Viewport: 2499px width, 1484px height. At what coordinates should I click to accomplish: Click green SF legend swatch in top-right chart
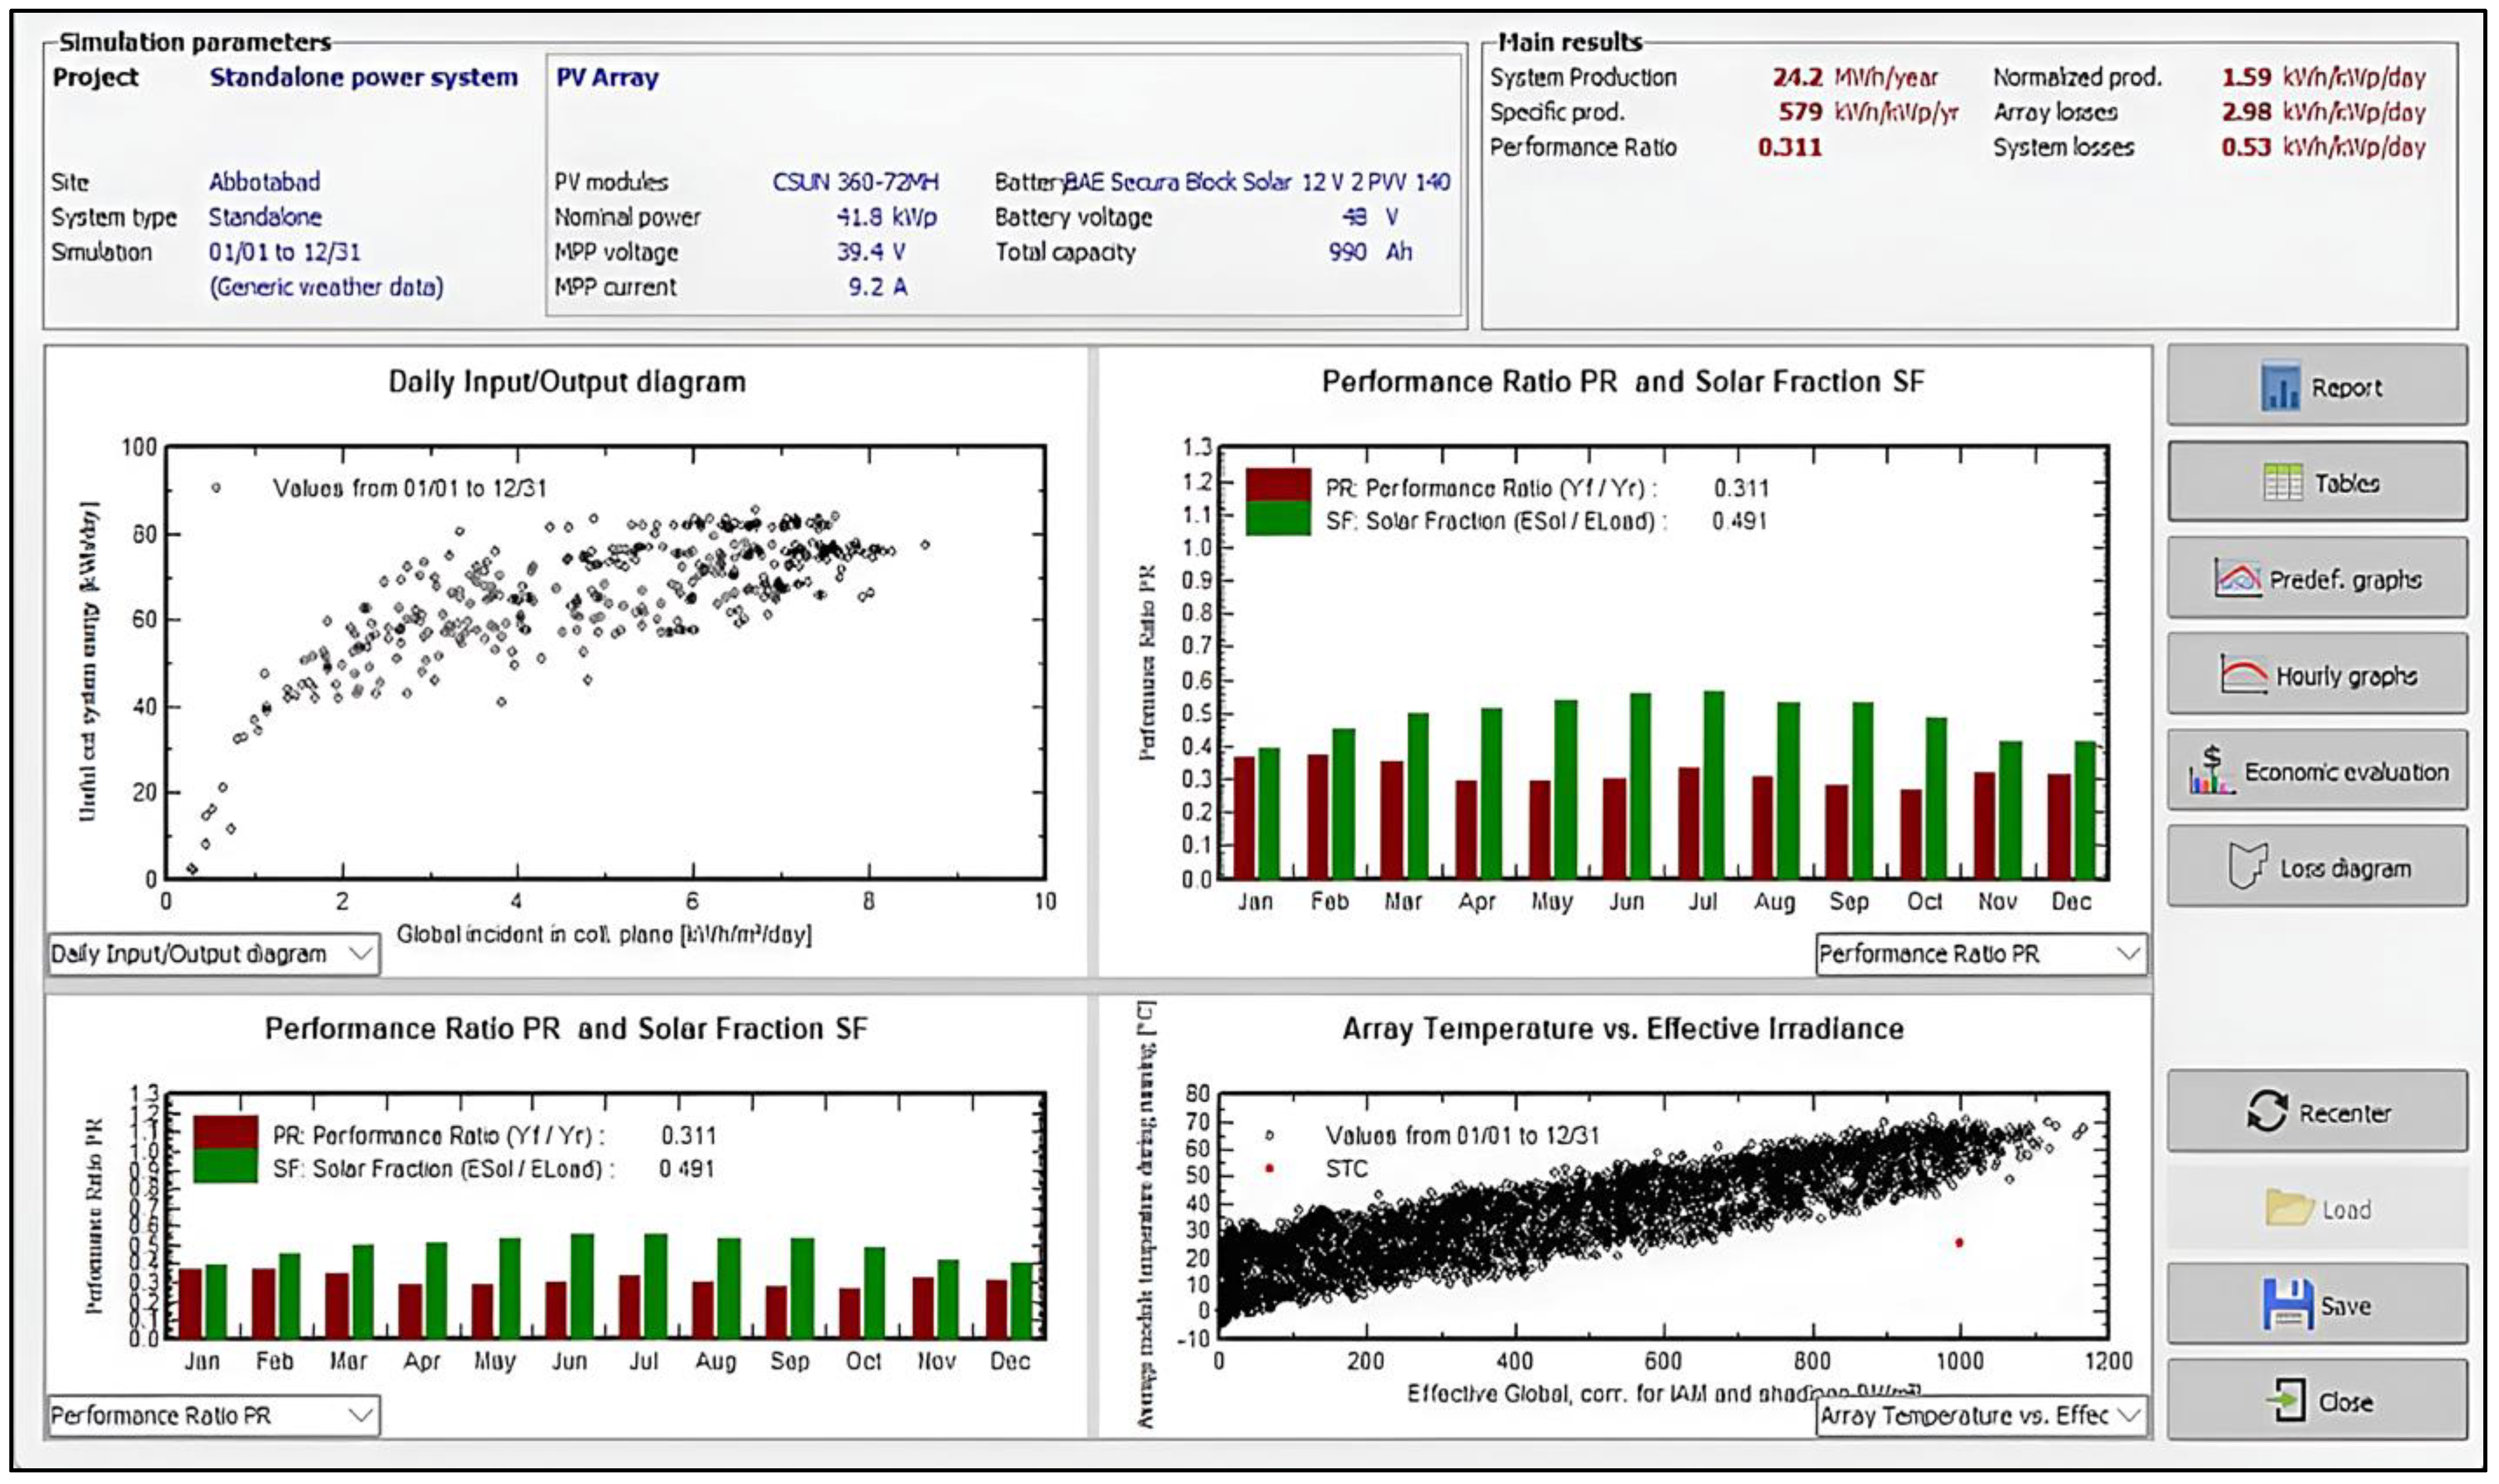[x=1278, y=518]
